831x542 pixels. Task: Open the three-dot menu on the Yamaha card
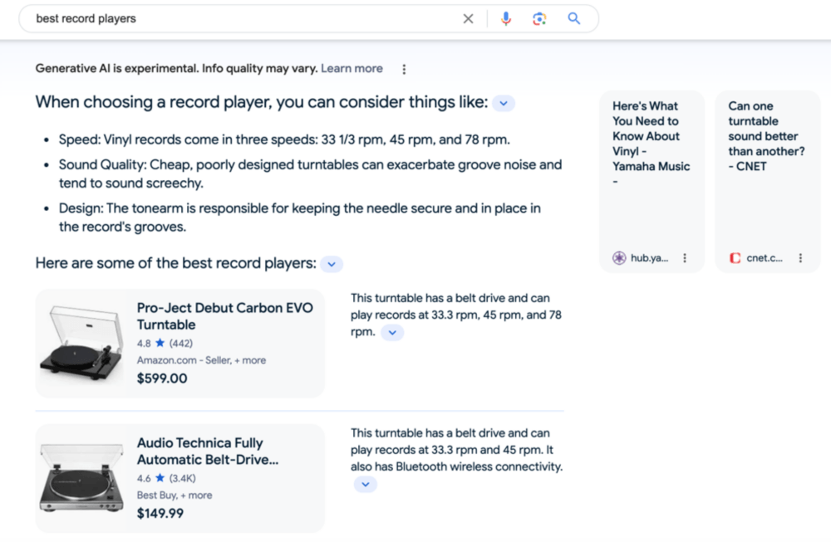coord(684,258)
